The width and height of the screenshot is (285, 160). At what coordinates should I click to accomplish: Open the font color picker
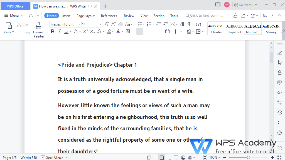(x=122, y=32)
